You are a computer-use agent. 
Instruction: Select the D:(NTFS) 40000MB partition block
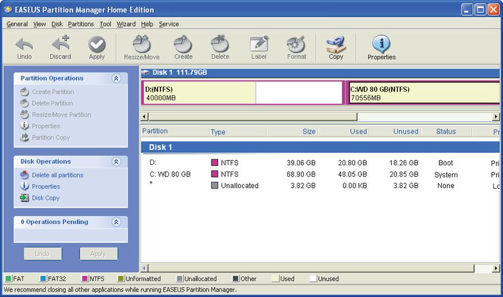(x=243, y=92)
